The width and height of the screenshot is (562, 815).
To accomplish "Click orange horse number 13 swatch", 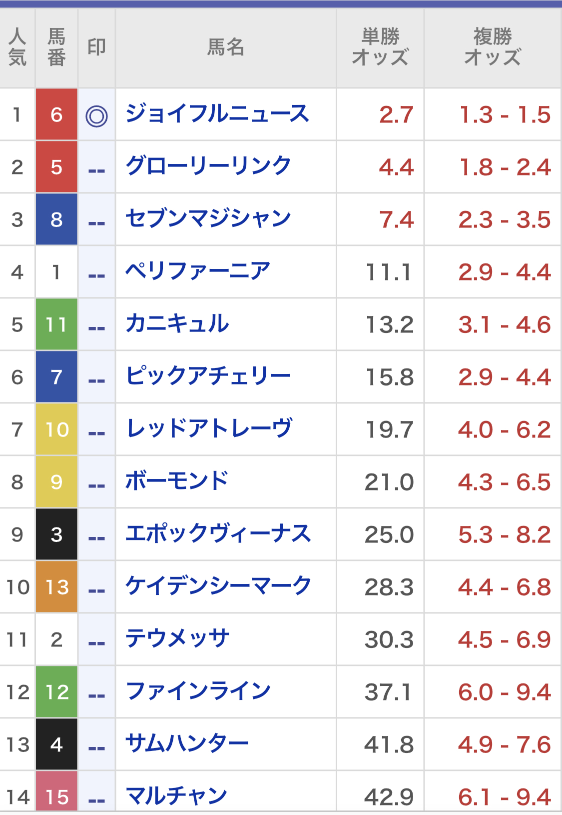I will click(x=56, y=587).
